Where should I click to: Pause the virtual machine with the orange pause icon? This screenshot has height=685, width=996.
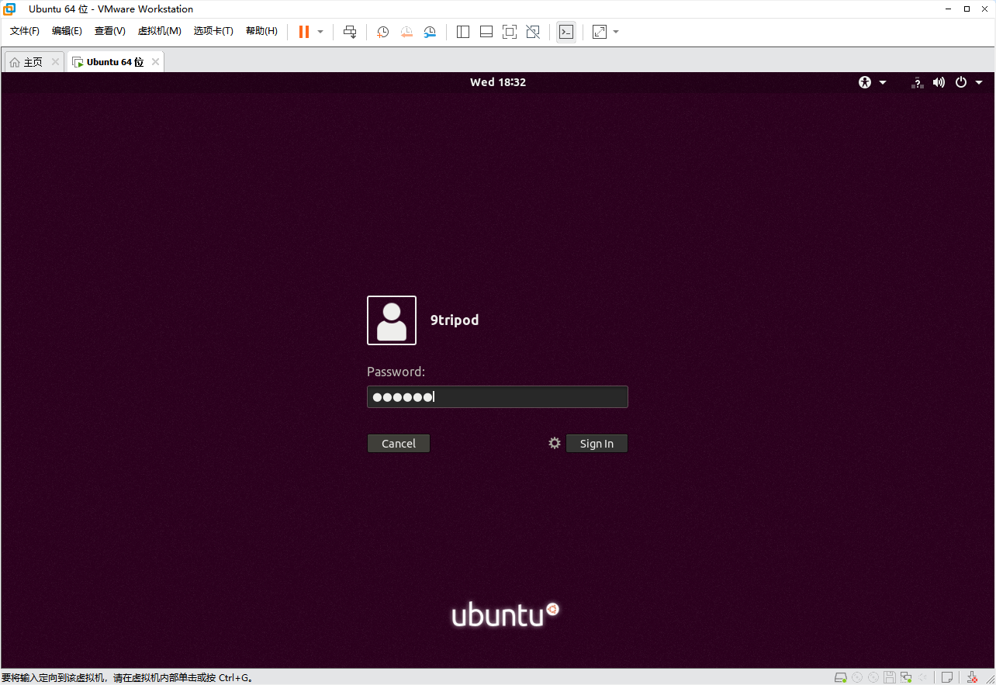point(304,32)
